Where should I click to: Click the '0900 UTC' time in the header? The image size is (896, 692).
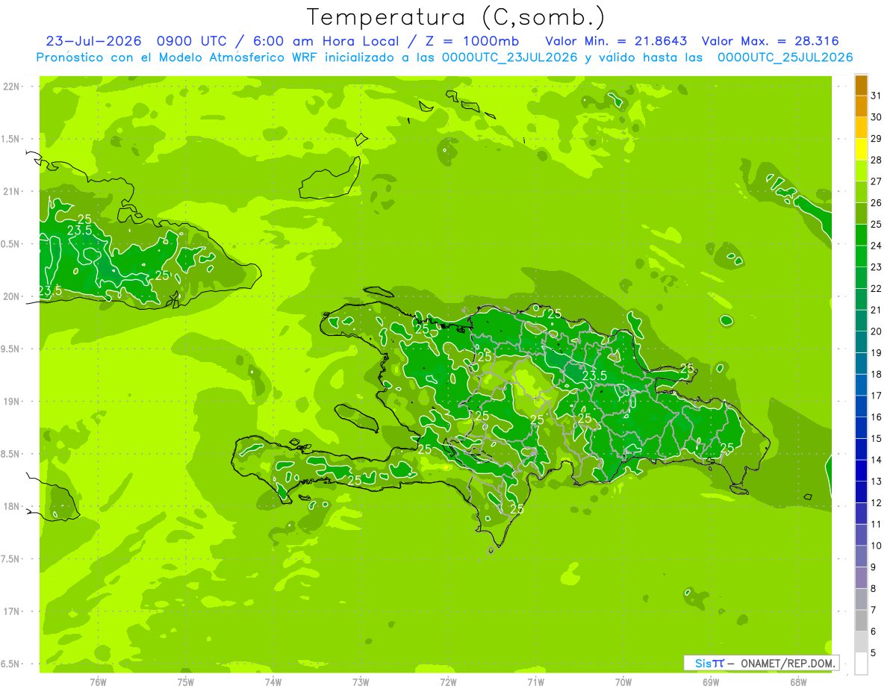(x=191, y=41)
